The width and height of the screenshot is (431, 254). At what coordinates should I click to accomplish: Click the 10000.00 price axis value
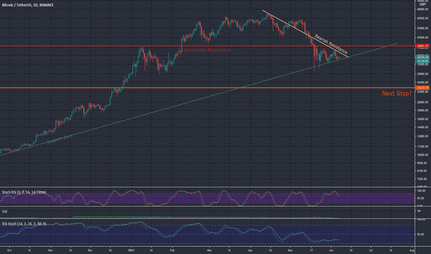pos(423,155)
